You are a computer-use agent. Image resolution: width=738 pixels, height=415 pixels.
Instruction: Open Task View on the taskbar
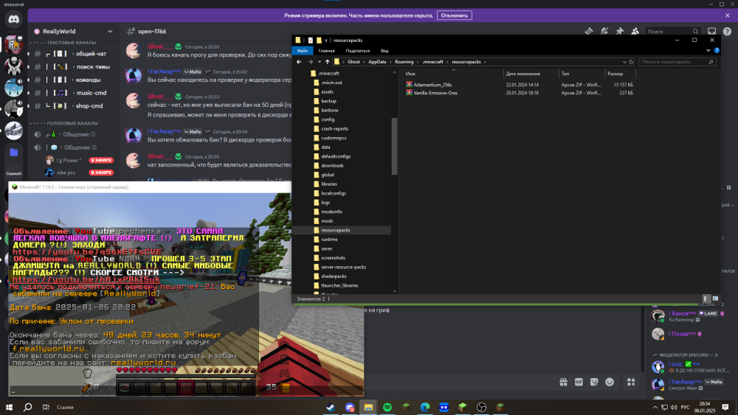click(46, 407)
